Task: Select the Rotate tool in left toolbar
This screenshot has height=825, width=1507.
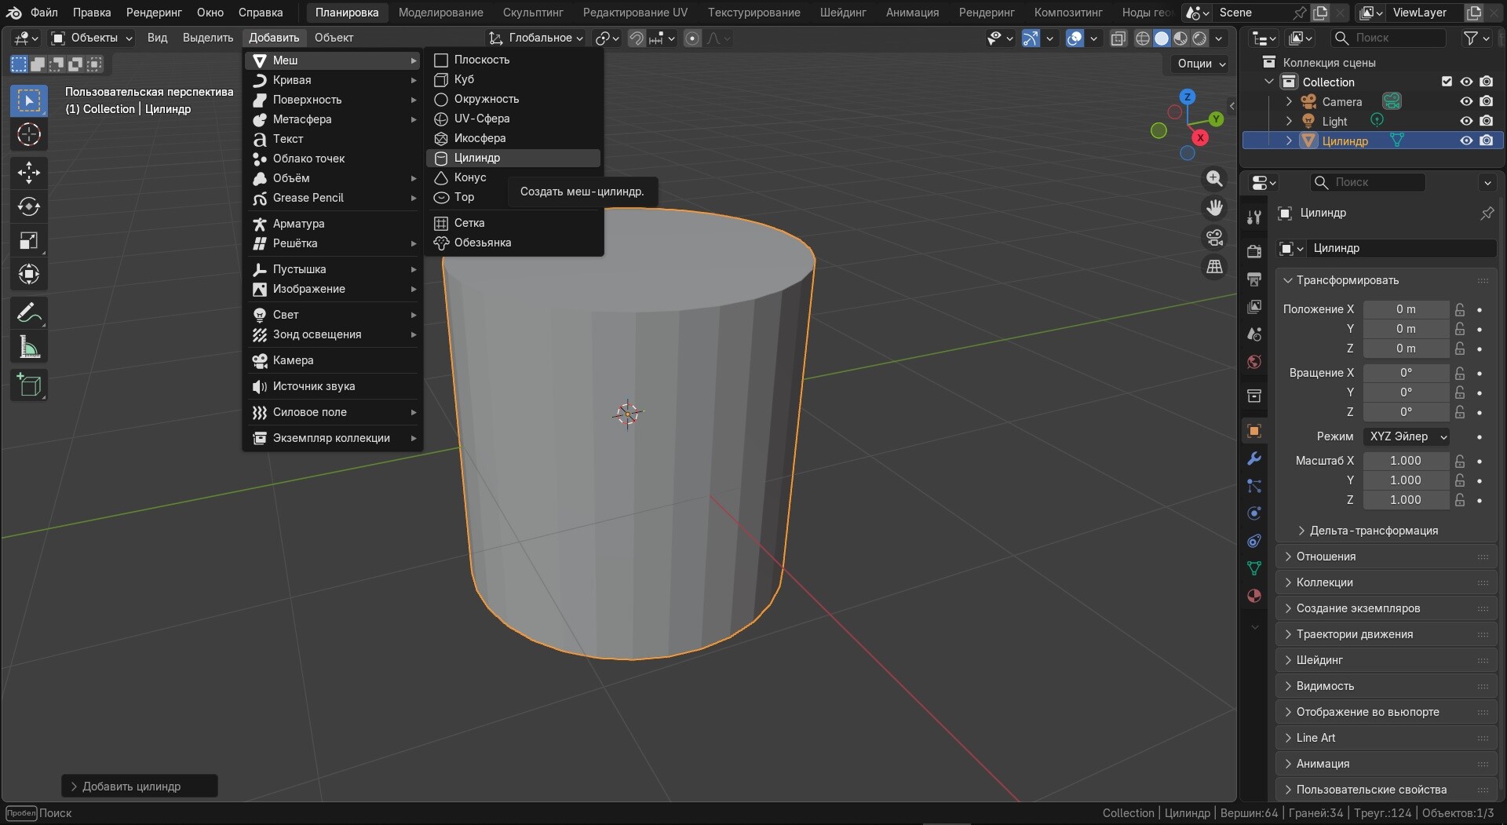Action: (29, 207)
